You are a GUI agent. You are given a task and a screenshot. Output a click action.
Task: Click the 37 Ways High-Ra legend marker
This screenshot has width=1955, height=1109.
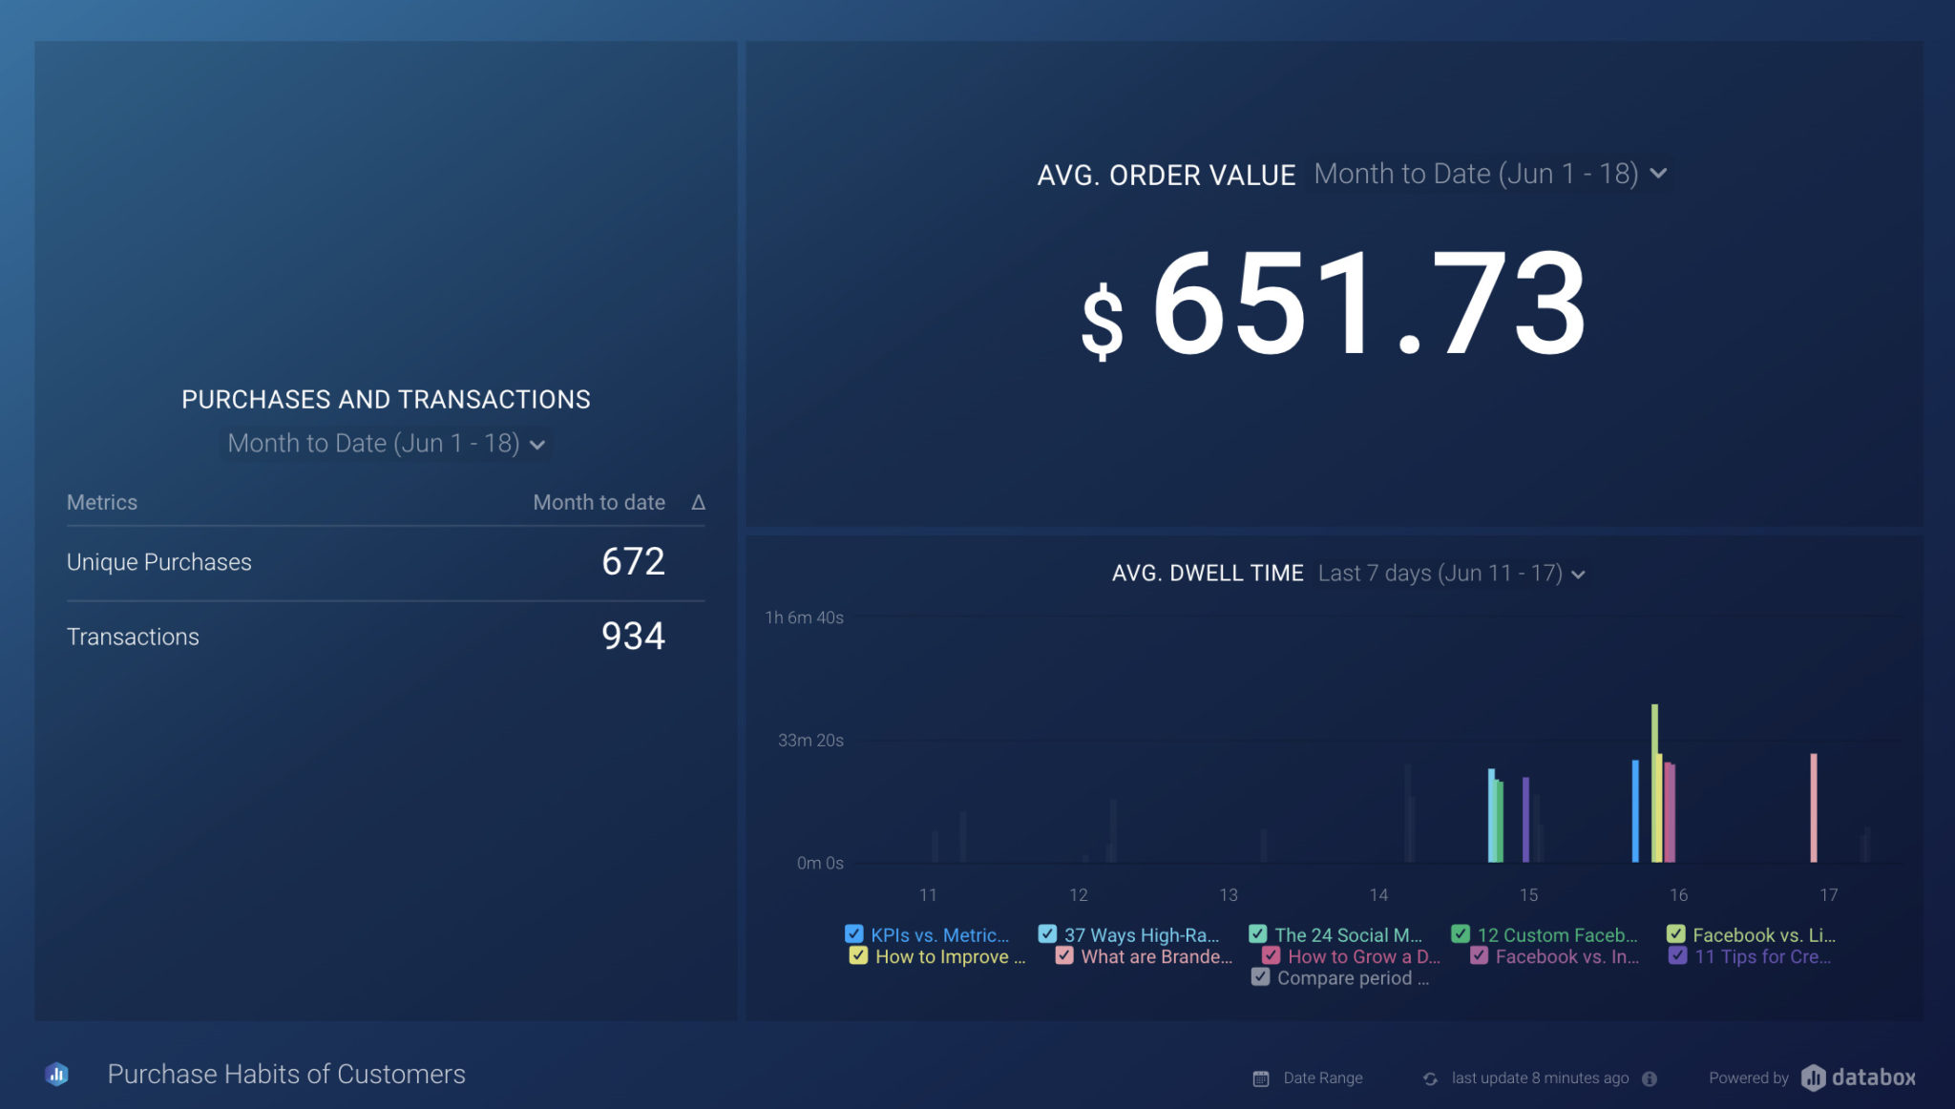tap(1048, 934)
